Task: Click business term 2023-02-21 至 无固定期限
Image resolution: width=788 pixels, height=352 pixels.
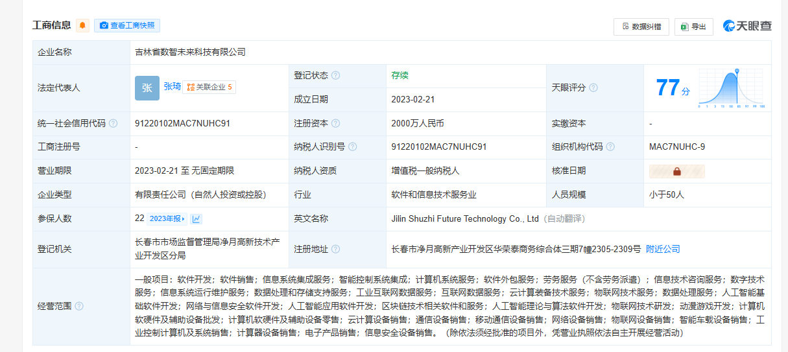Action: pyautogui.click(x=184, y=171)
